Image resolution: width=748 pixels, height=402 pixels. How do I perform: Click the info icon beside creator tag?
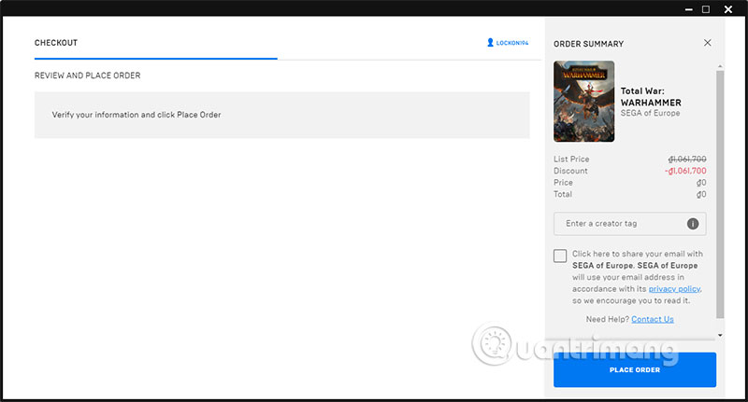click(693, 224)
